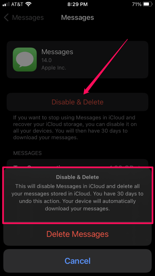Tap the Disable & Delete sheet title

click(77, 177)
